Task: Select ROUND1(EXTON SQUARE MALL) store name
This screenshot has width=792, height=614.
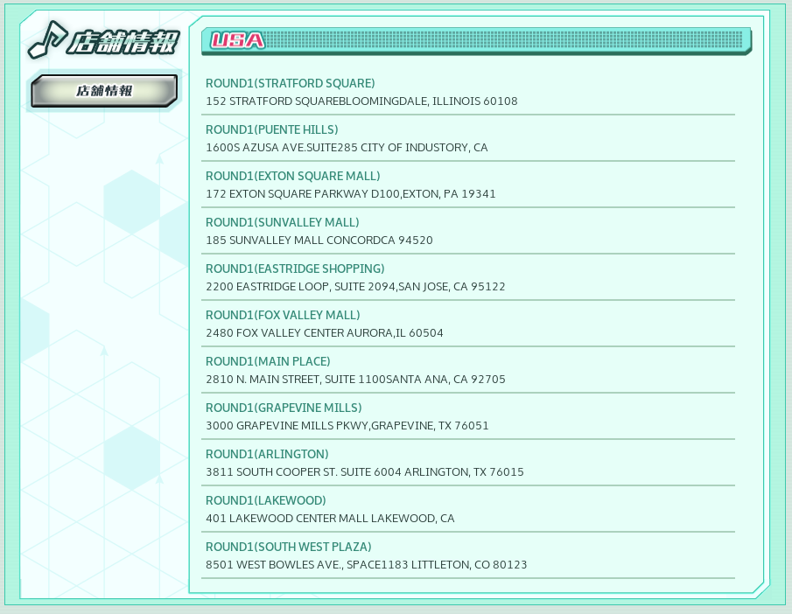Action: pyautogui.click(x=293, y=176)
